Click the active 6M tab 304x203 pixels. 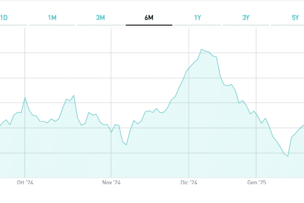pos(149,18)
